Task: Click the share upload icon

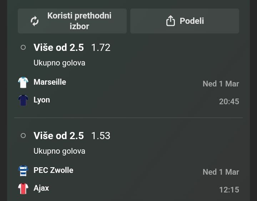Action: pos(171,21)
